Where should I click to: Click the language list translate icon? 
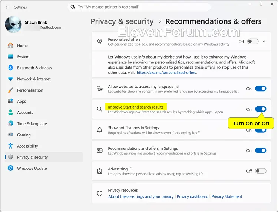point(100,88)
